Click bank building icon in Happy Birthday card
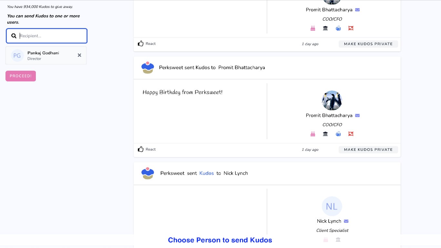441x248 pixels. [x=325, y=134]
